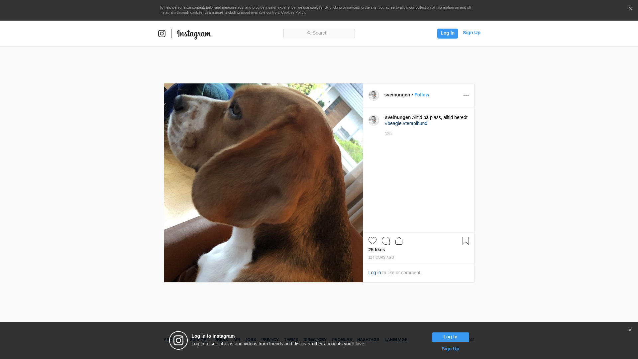The width and height of the screenshot is (638, 359).
Task: Click Sign Up in bottom banner
Action: point(450,349)
